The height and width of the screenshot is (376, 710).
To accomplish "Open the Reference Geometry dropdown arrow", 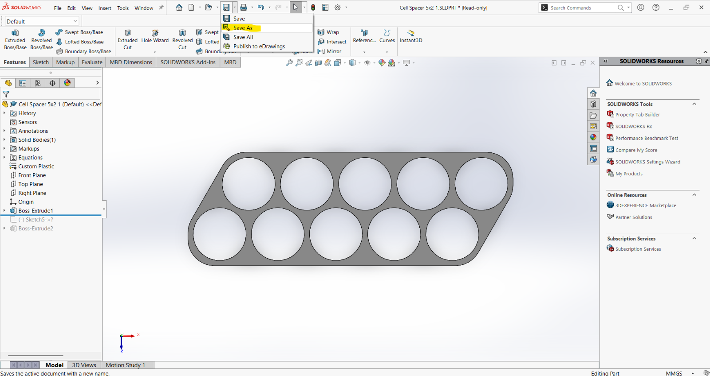I will tap(364, 52).
